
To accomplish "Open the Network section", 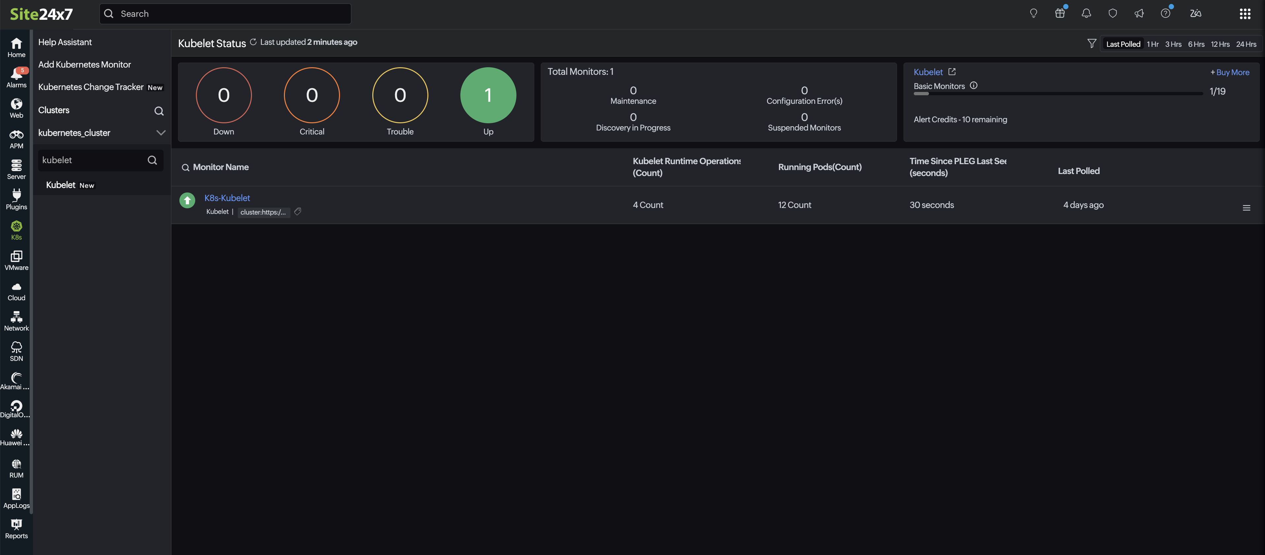I will pos(16,321).
